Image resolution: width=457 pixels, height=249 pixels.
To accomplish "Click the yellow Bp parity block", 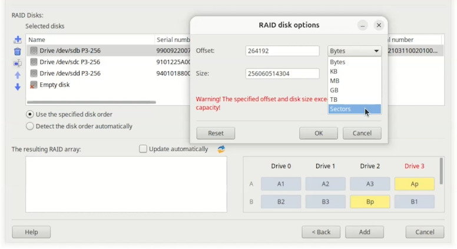I will coord(370,202).
